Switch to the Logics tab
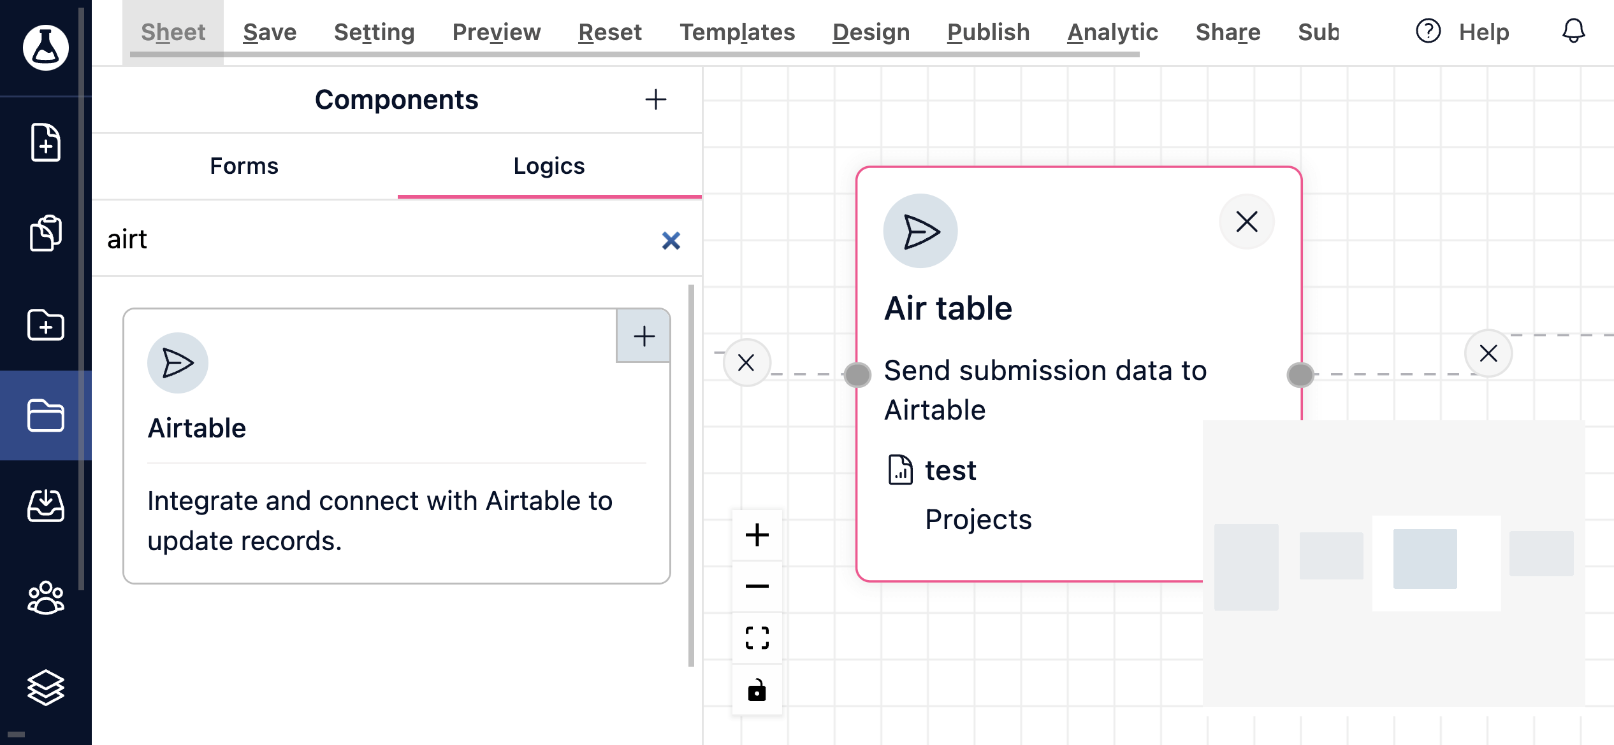 point(549,166)
